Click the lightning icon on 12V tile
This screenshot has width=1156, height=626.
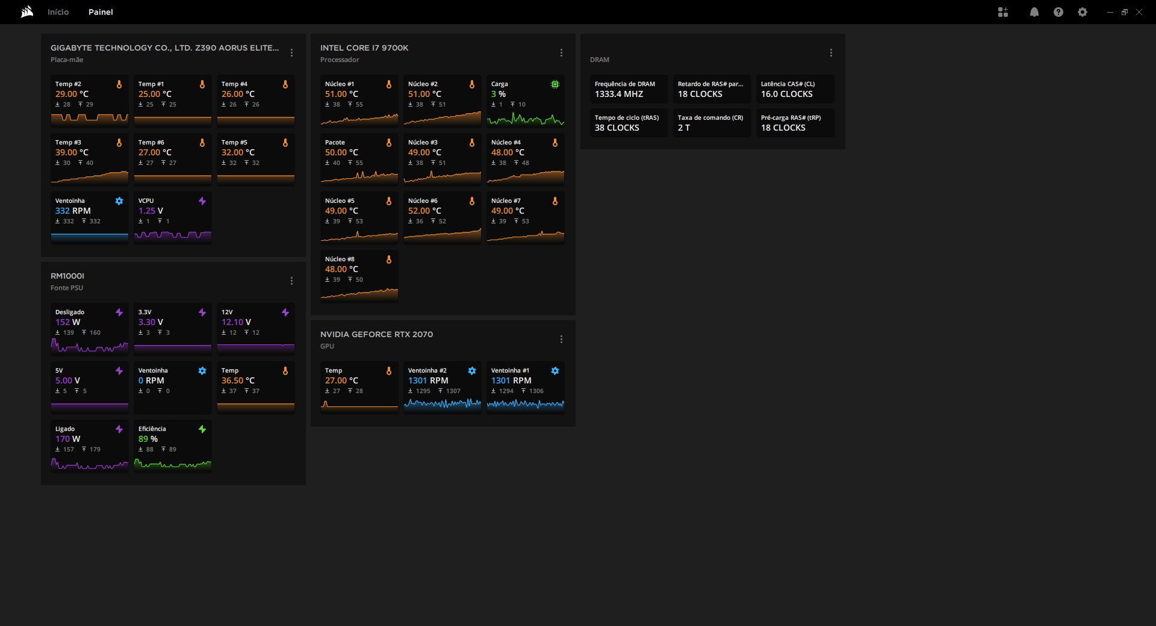pos(285,312)
